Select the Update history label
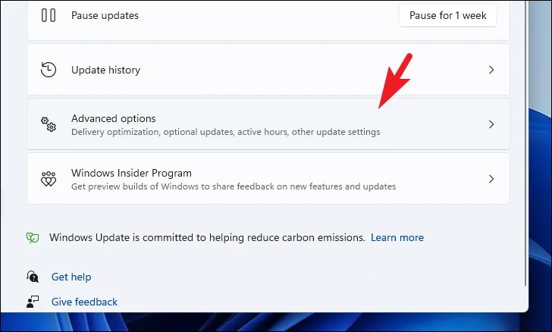 click(105, 70)
